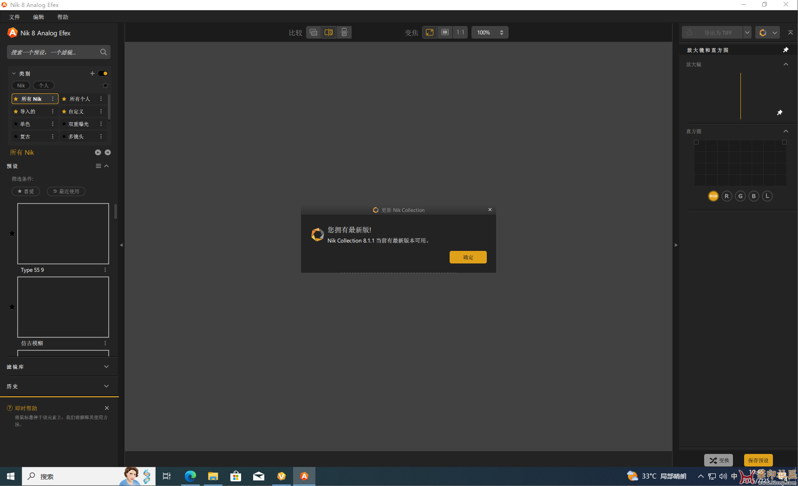Favorite the Type 55 9 preset star
The width and height of the screenshot is (798, 486).
click(x=12, y=233)
